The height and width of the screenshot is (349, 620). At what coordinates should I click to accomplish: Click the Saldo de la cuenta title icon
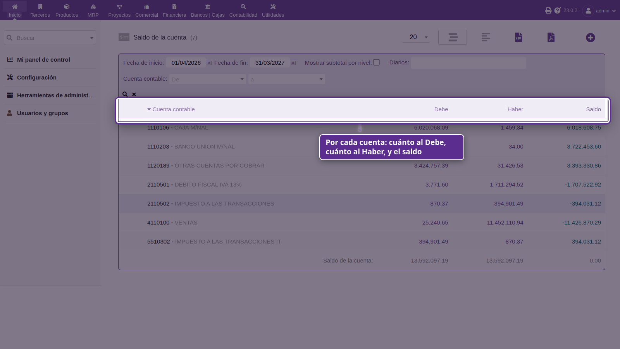click(x=124, y=37)
